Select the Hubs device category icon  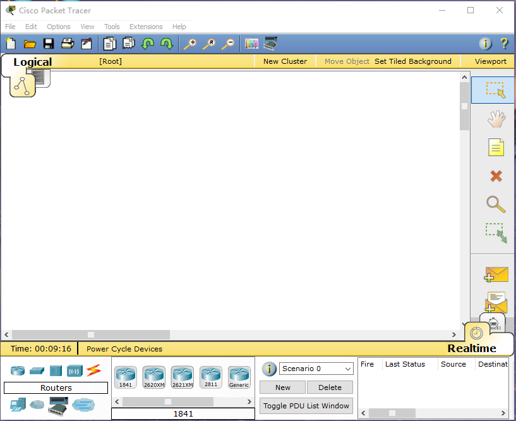coord(56,371)
